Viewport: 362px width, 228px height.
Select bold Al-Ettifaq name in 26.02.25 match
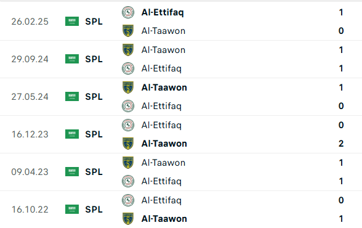pos(163,12)
